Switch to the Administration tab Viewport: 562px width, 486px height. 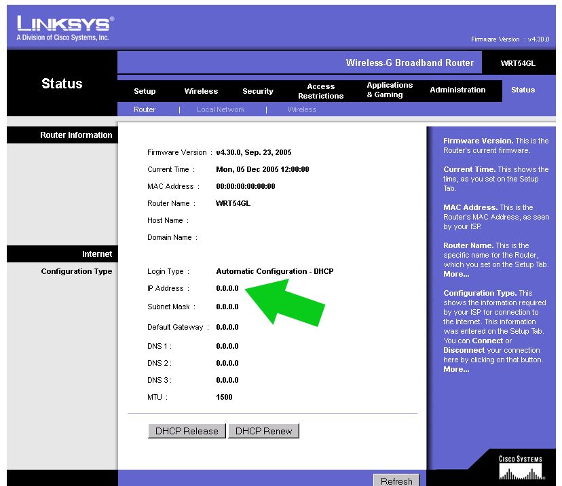point(457,90)
